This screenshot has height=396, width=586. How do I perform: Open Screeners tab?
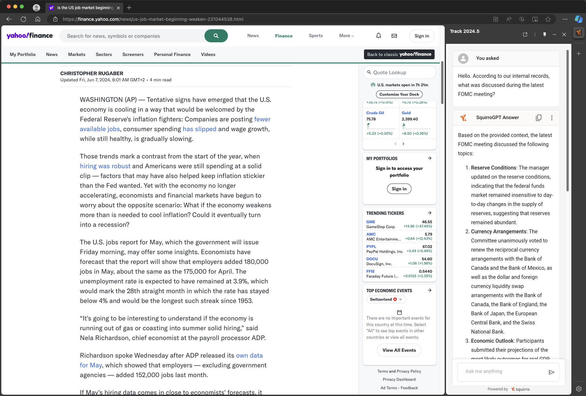click(133, 54)
